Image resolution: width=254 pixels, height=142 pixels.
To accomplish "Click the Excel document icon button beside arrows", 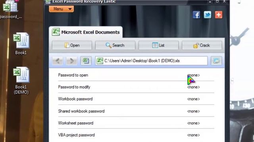I will pyautogui.click(x=86, y=61).
